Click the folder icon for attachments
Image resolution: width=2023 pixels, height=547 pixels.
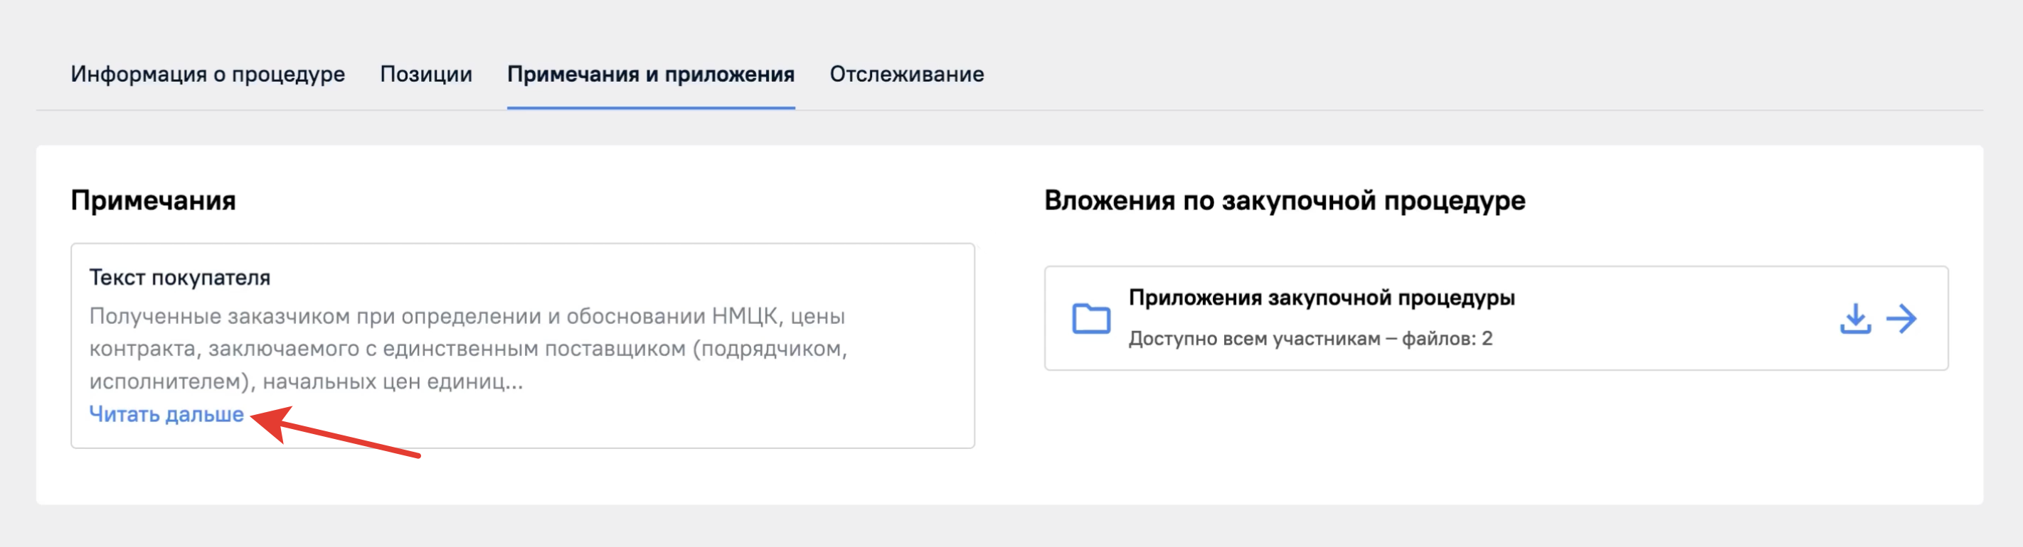point(1091,319)
